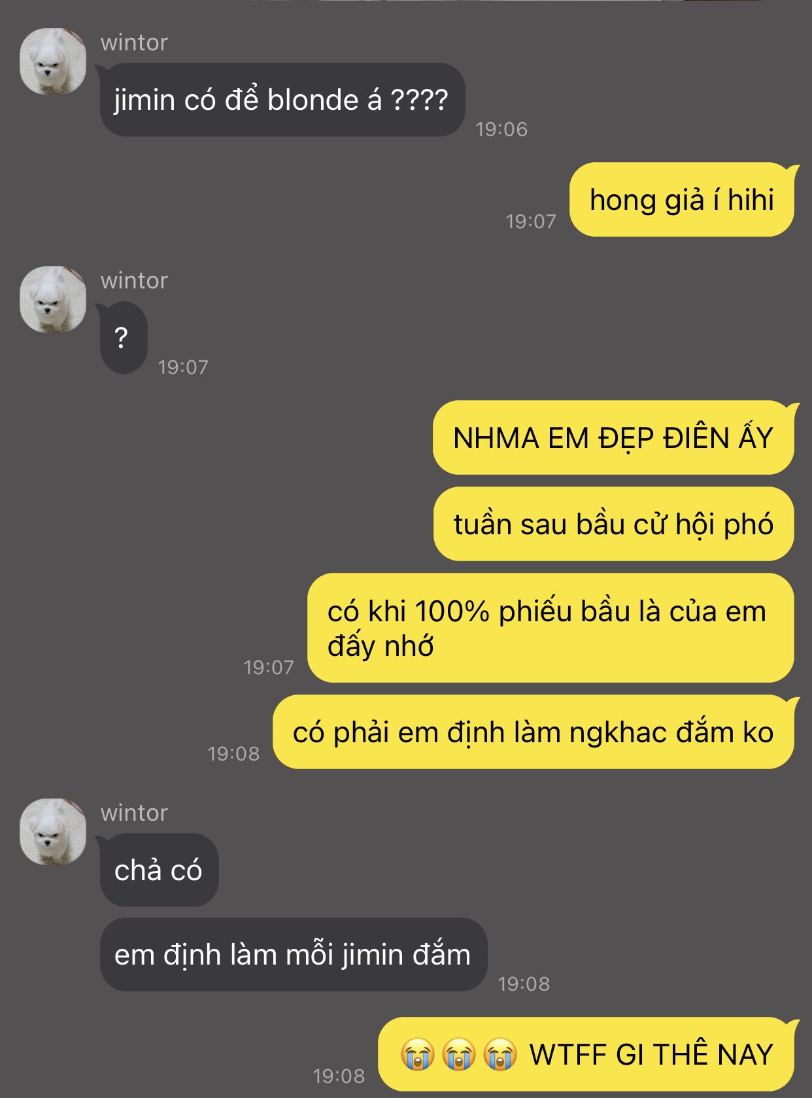The height and width of the screenshot is (1098, 812).
Task: Tap the single '?' message bubble
Action: (123, 337)
